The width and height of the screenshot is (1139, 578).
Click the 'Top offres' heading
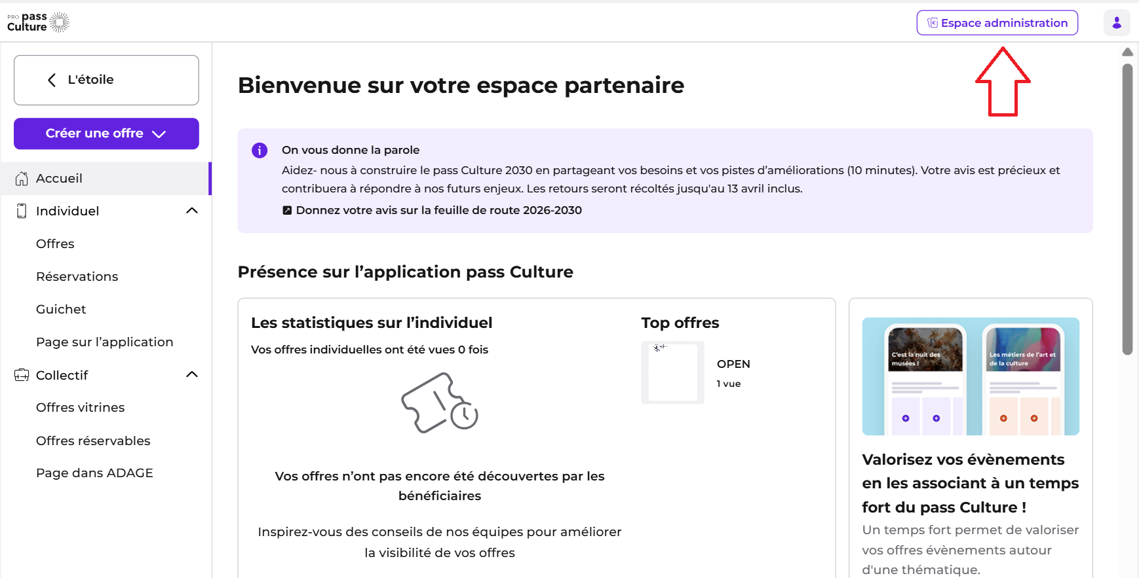point(680,323)
